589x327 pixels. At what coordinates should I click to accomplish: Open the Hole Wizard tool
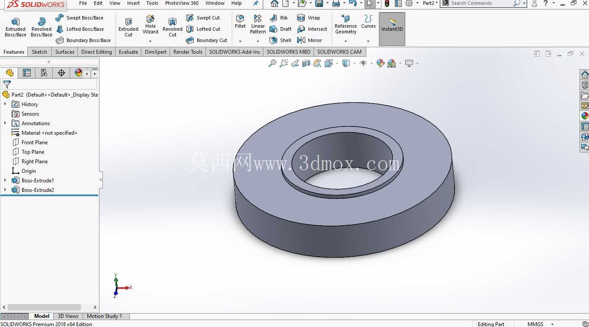[150, 25]
